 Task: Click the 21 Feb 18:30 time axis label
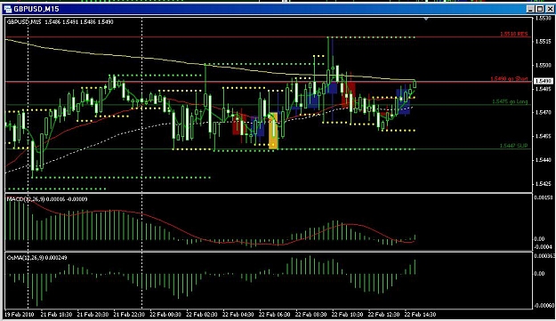(56, 314)
